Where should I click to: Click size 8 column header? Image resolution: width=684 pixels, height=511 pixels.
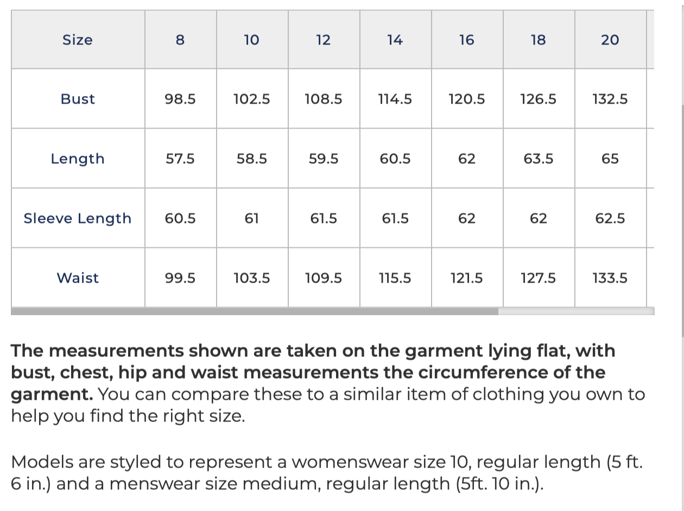[180, 40]
